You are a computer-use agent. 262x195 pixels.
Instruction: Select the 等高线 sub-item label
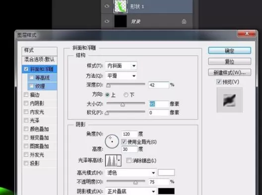pos(42,78)
